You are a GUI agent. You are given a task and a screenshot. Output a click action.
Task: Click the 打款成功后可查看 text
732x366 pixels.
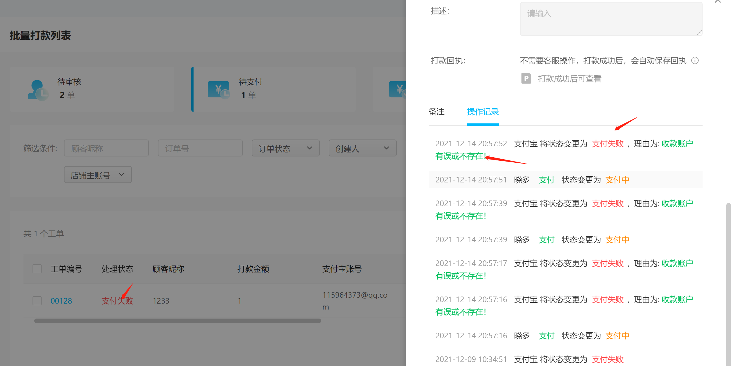click(570, 79)
